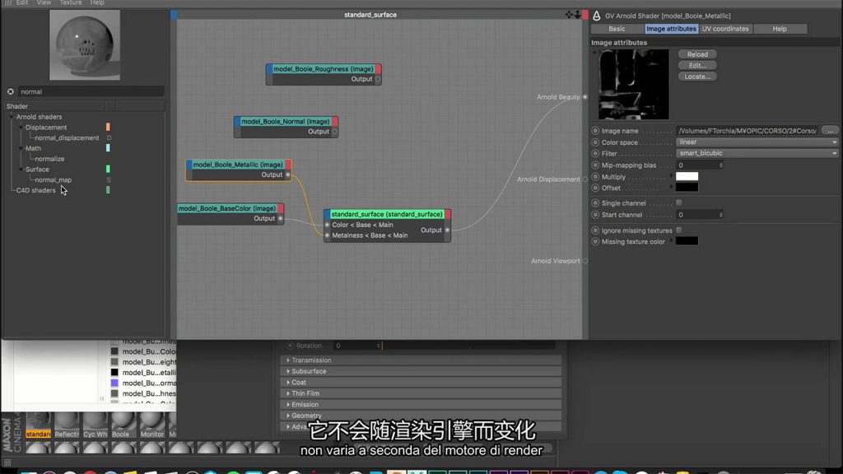Viewport: 843px width, 474px height.
Task: Switch to the Basic tab
Action: [x=617, y=29]
